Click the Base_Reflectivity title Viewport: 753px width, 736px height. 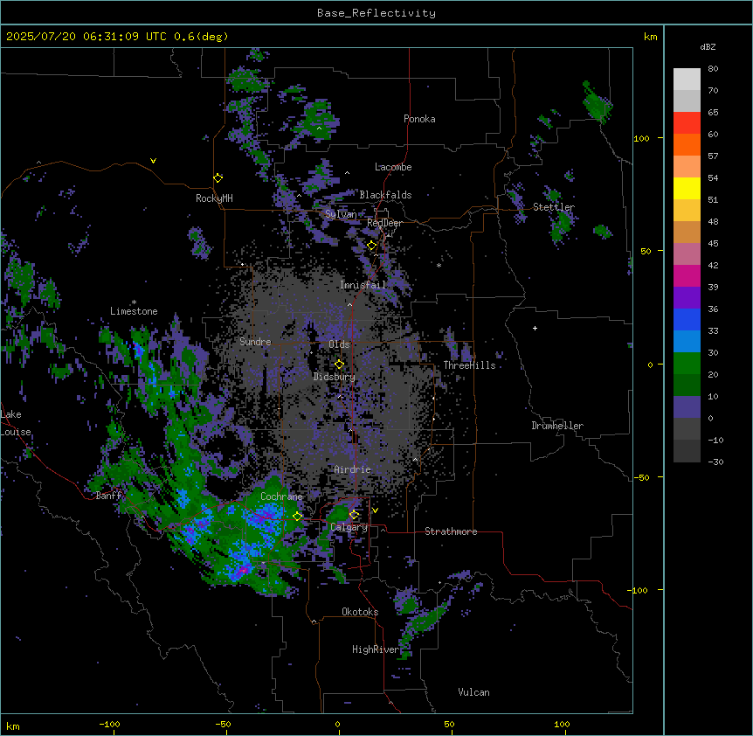(376, 13)
